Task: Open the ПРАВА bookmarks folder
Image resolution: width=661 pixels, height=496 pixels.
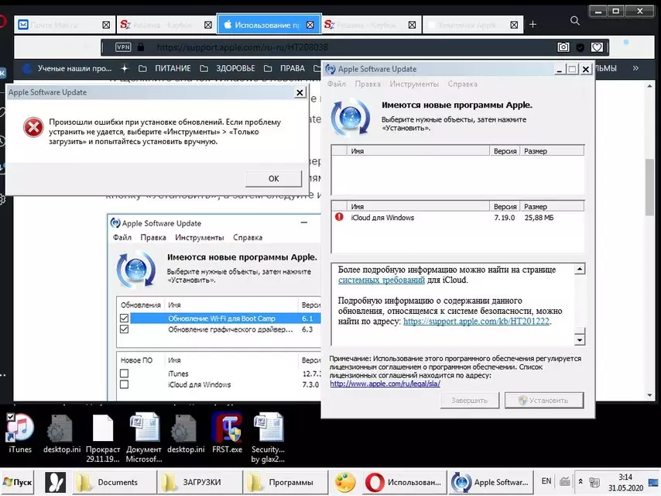Action: [285, 68]
